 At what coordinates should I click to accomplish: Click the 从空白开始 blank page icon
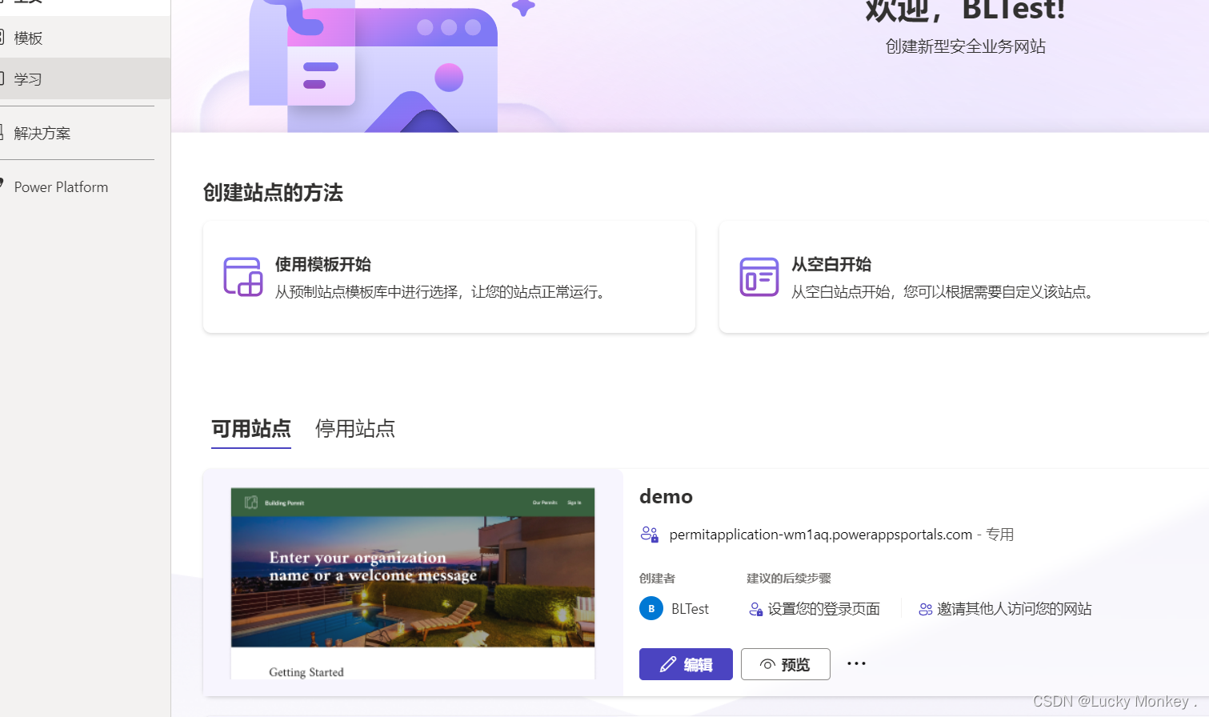click(x=759, y=277)
